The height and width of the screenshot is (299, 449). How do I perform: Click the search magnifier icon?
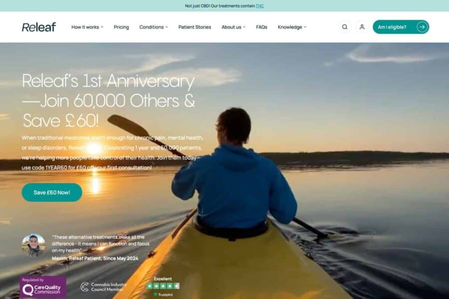(x=344, y=27)
